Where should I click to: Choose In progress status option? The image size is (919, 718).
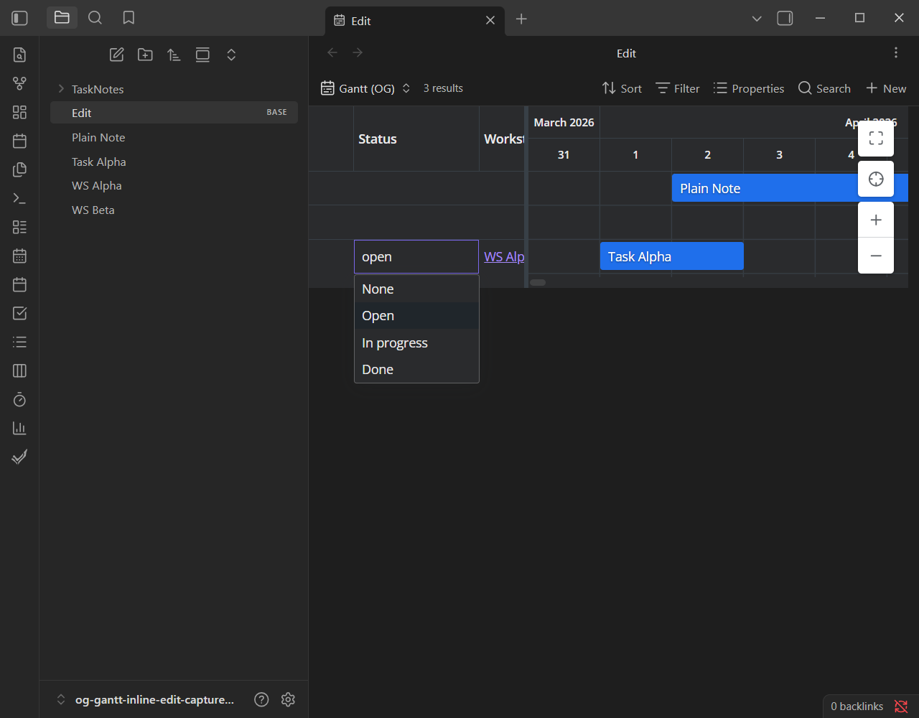[416, 343]
